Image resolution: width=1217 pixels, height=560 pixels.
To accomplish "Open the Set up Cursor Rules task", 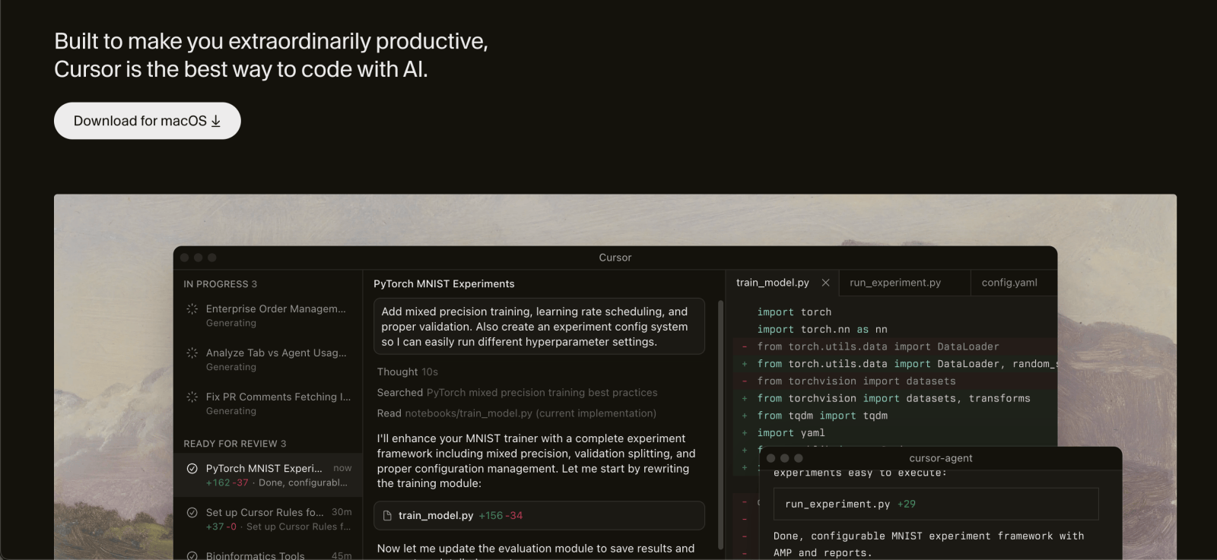I will click(x=268, y=519).
